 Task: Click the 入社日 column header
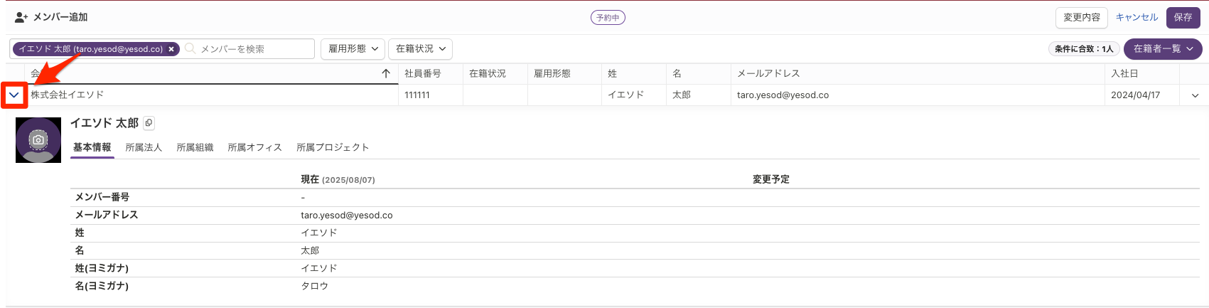pyautogui.click(x=1125, y=73)
